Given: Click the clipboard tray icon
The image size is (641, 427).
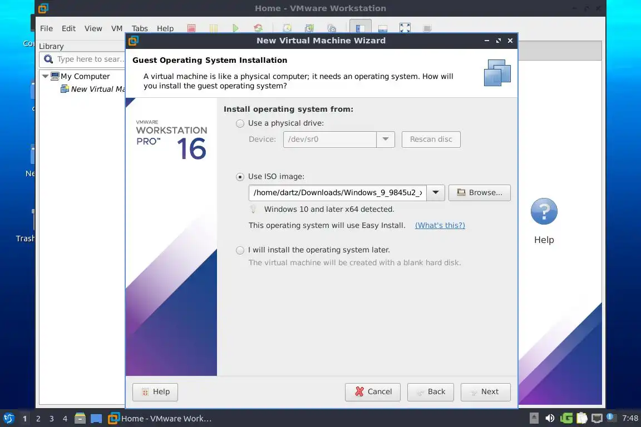Looking at the screenshot, I should click(581, 418).
